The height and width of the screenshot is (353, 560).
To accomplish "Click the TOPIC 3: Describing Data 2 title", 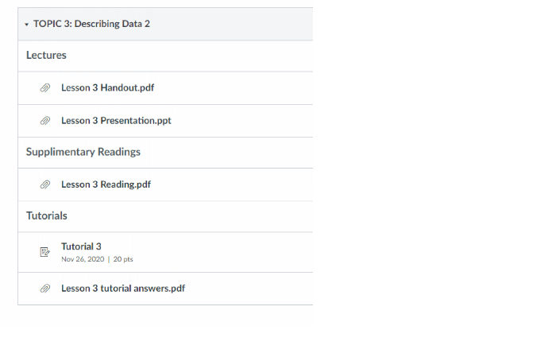I will (91, 24).
